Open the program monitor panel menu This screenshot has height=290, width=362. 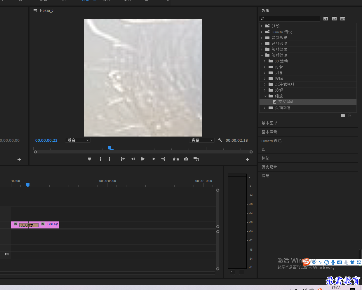[x=58, y=11]
